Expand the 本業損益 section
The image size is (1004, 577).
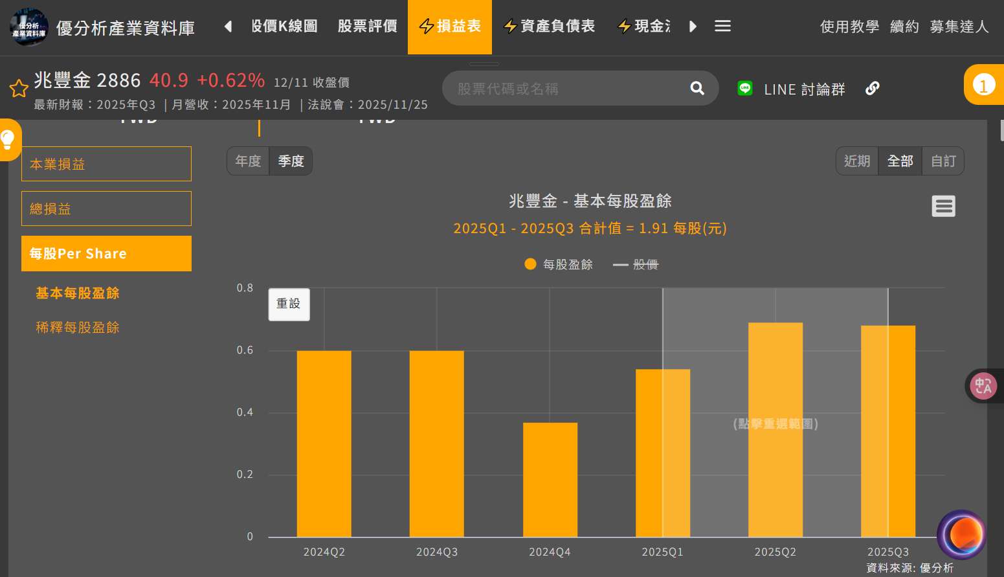[106, 164]
